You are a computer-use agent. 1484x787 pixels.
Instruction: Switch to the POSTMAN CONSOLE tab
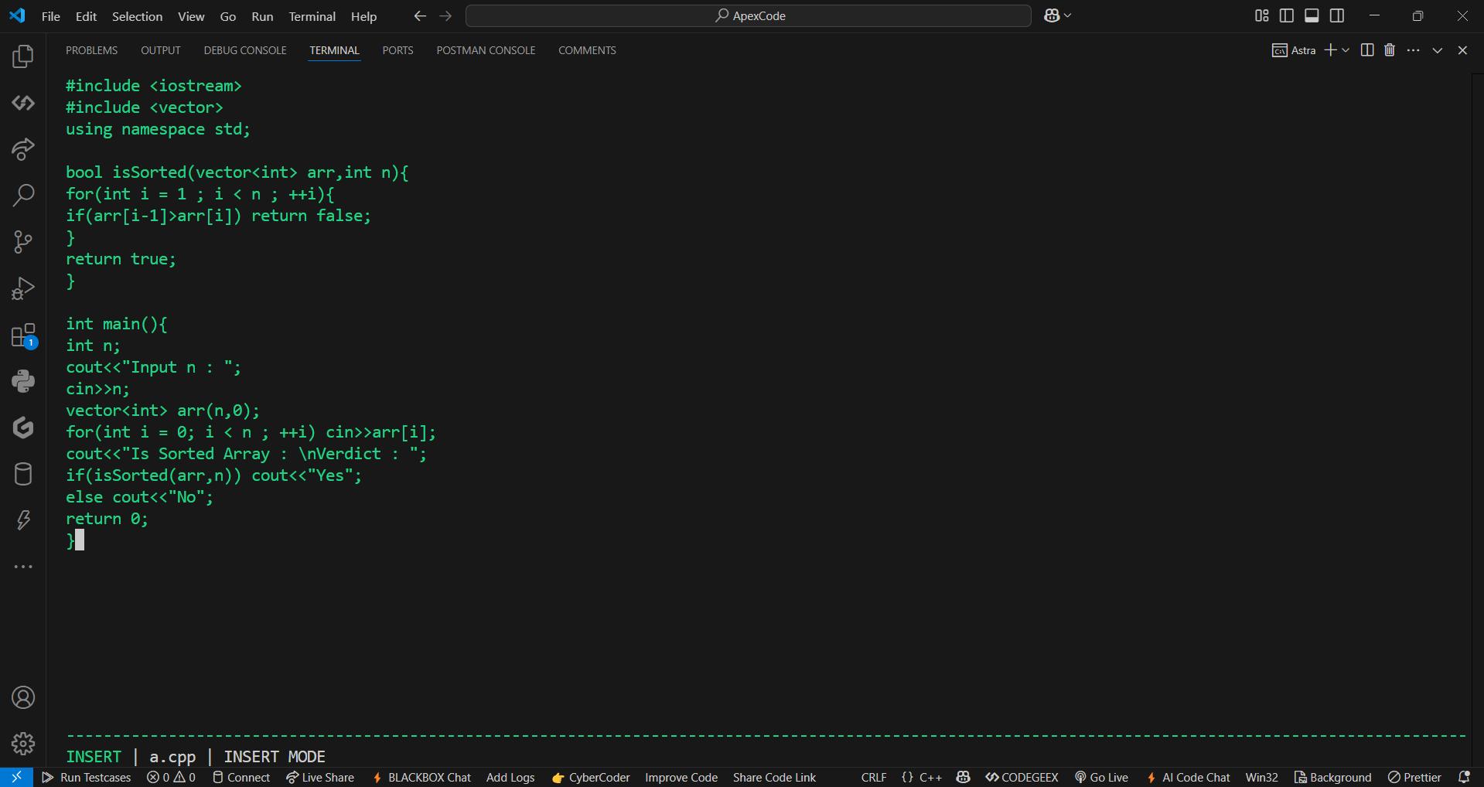[486, 50]
